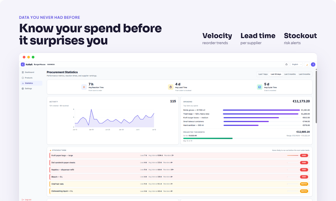Click the Avg Reaction Time lightning icon
The image size is (336, 201).
click(x=84, y=87)
